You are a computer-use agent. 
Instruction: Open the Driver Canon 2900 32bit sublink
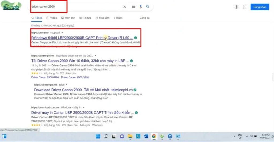(75, 77)
